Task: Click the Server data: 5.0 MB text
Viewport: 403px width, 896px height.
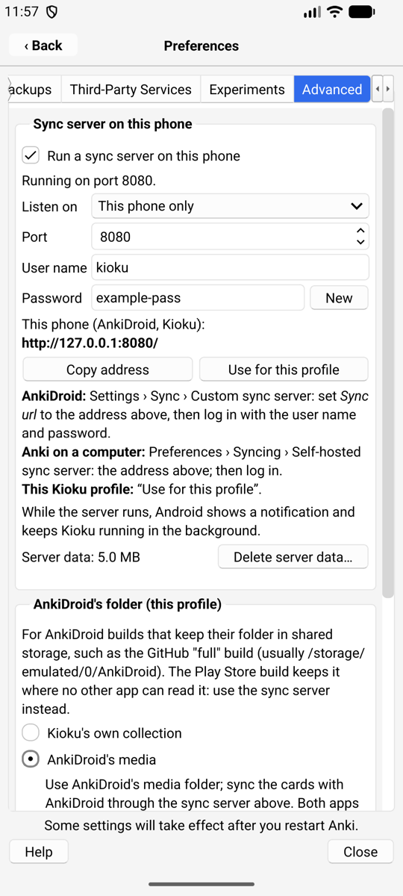Action: click(x=81, y=557)
